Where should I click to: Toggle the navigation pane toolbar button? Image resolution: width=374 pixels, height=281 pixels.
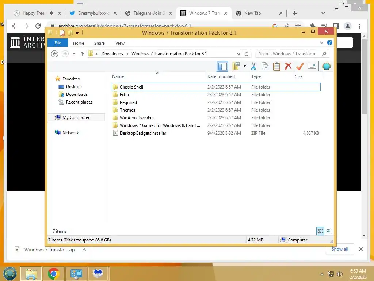pos(222,66)
